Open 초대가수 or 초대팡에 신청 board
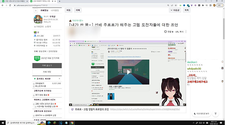Viewport: 225px width, 125px height. (46, 115)
